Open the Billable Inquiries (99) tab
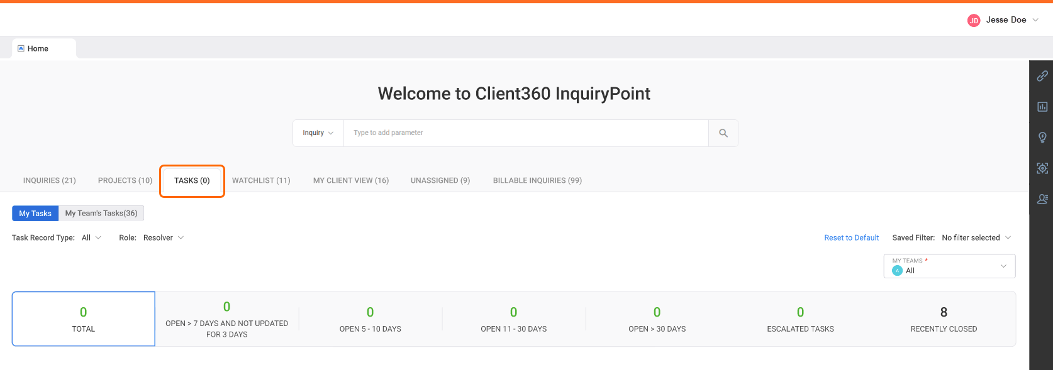This screenshot has width=1053, height=370. click(x=537, y=181)
